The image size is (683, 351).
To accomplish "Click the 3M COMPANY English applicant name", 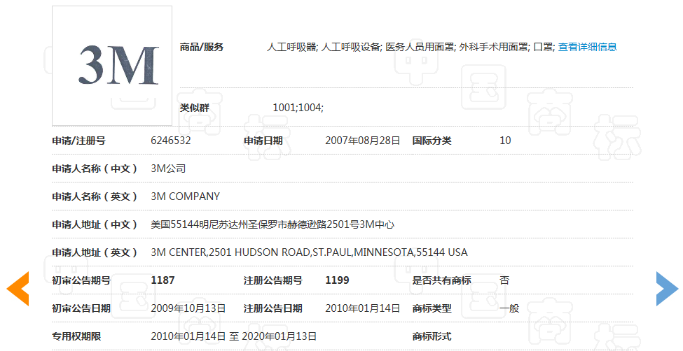I will click(185, 196).
